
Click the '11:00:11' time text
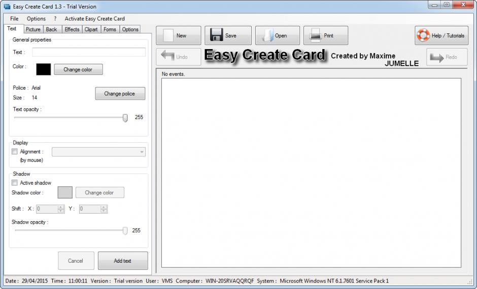tap(78, 281)
